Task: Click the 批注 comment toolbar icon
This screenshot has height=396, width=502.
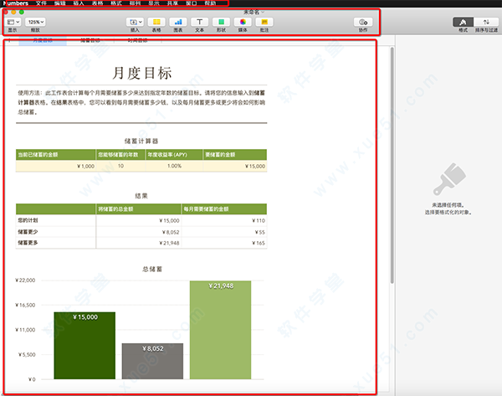Action: tap(264, 22)
